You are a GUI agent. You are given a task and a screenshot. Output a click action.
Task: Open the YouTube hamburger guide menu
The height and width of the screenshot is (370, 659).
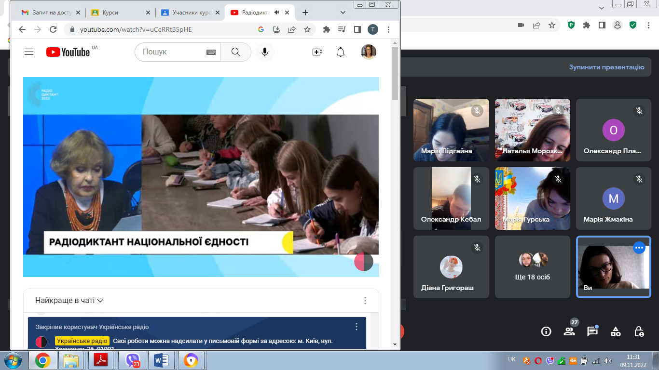(x=29, y=52)
